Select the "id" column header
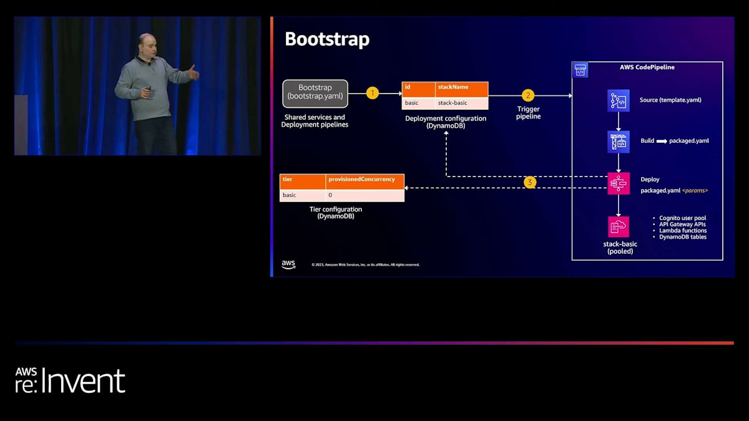Image resolution: width=749 pixels, height=421 pixels. tap(419, 89)
